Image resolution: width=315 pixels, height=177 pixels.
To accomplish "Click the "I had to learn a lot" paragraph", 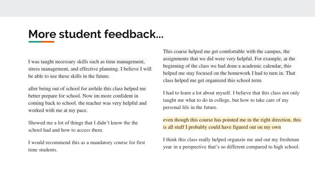I will pos(231,100).
